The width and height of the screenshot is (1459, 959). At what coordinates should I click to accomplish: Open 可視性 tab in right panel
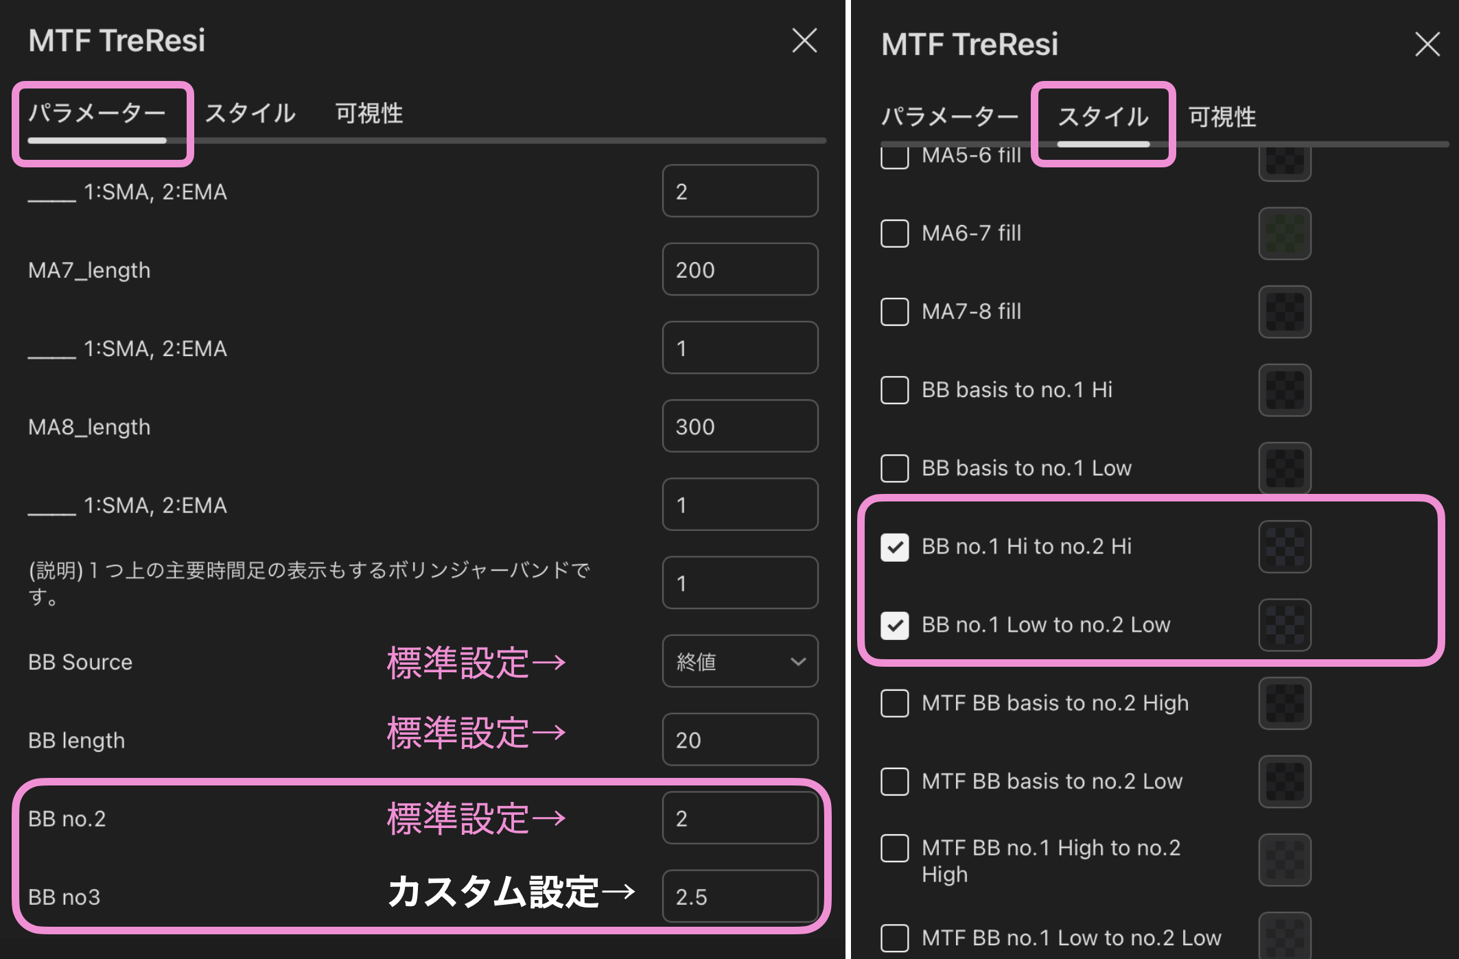coord(1222,117)
